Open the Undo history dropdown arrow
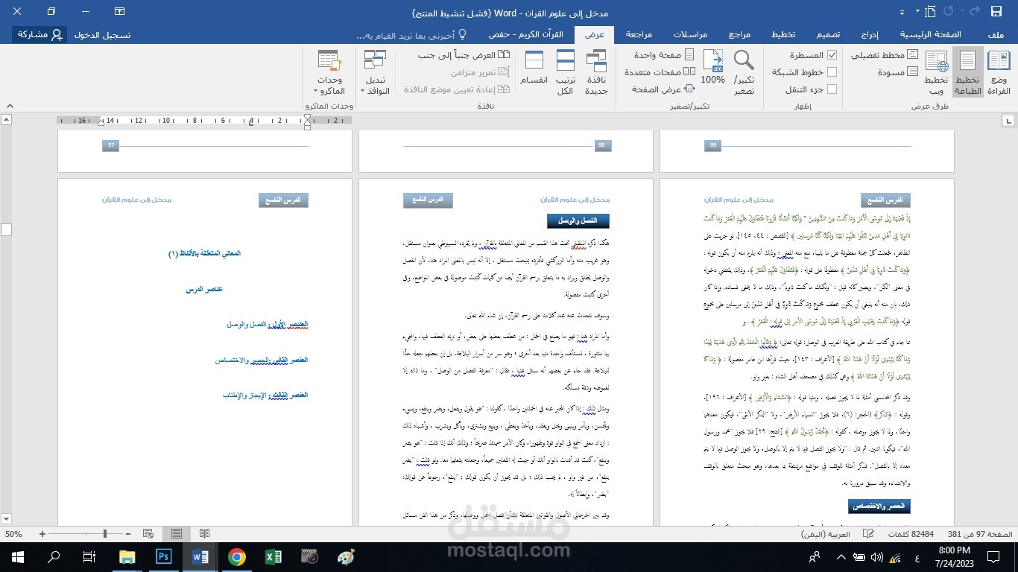 click(x=961, y=12)
